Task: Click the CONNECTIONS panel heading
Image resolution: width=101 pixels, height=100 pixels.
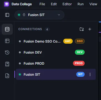Action: pyautogui.click(x=30, y=29)
